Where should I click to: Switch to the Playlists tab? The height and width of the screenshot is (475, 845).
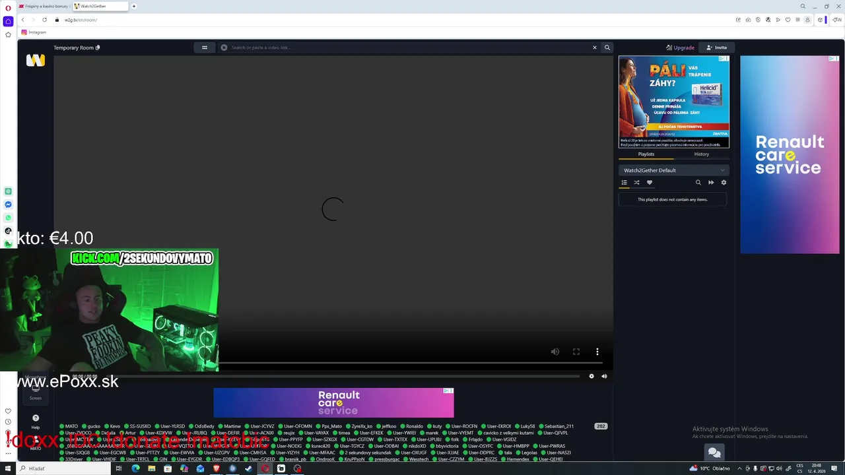tap(646, 154)
